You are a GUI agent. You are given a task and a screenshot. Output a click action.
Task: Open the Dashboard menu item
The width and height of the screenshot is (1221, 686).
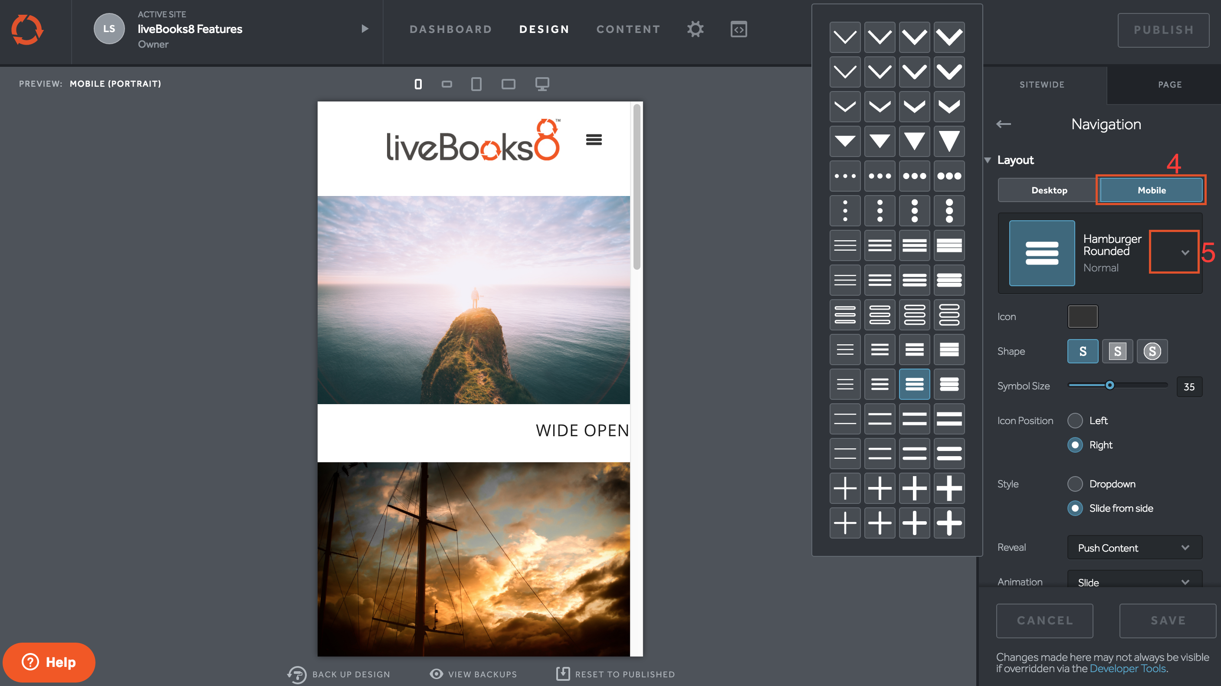point(450,29)
